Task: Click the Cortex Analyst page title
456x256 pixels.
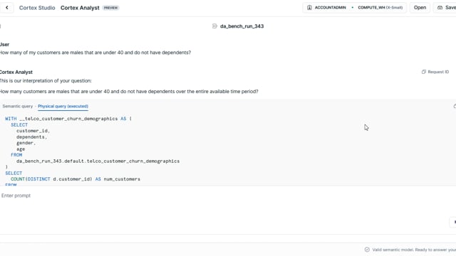Action: (x=80, y=8)
